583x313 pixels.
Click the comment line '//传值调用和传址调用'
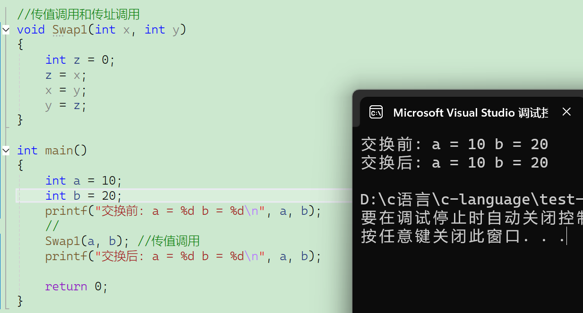point(78,15)
